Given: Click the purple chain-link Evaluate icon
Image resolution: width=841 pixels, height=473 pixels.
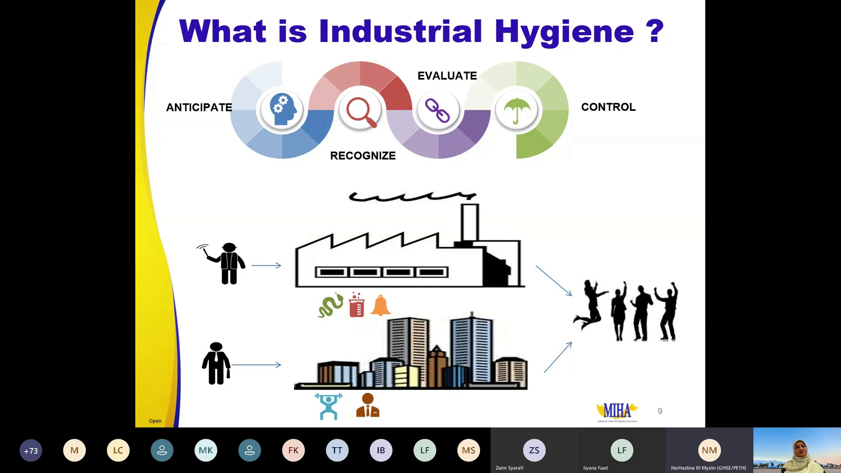Looking at the screenshot, I should click(438, 110).
